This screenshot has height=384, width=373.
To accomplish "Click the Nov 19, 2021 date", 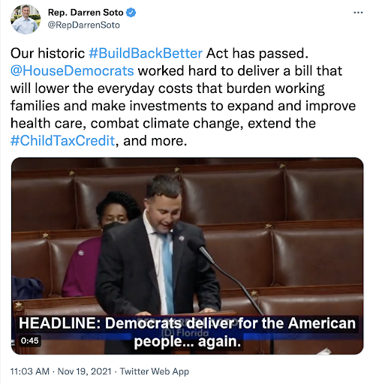I will pyautogui.click(x=84, y=371).
